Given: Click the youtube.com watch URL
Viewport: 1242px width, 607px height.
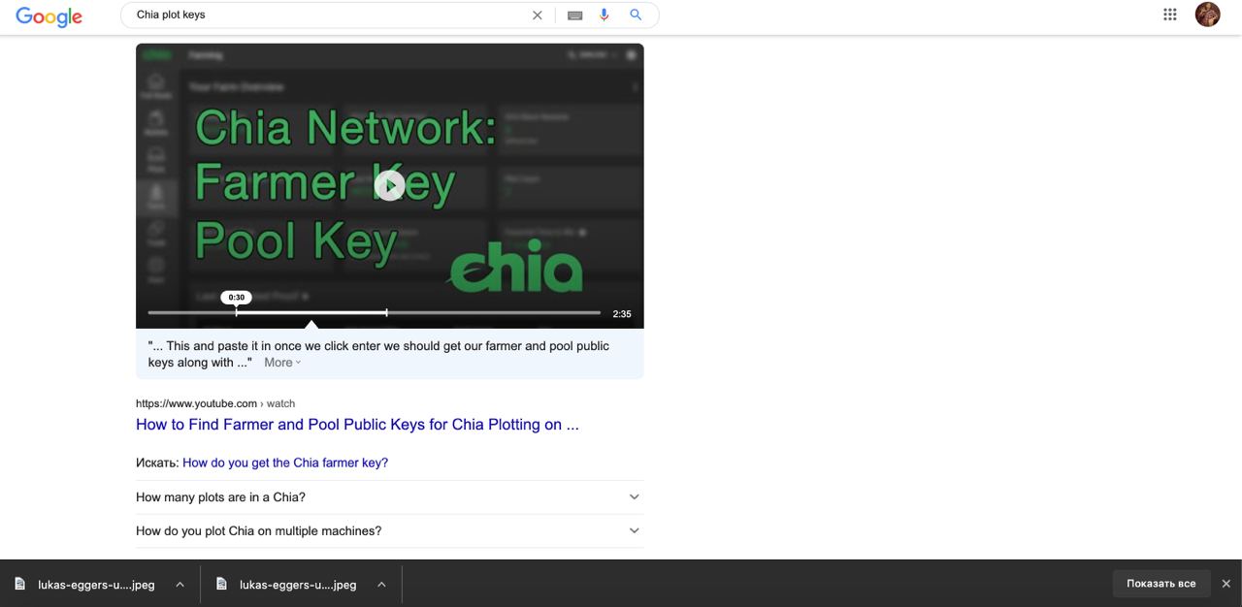Looking at the screenshot, I should click(215, 403).
